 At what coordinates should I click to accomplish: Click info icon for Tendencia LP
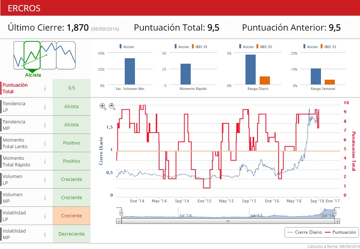pos(45,107)
